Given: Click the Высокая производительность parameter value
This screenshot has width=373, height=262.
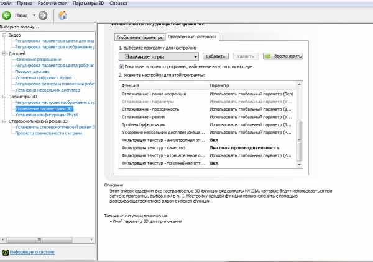Looking at the screenshot, I should click(244, 147).
